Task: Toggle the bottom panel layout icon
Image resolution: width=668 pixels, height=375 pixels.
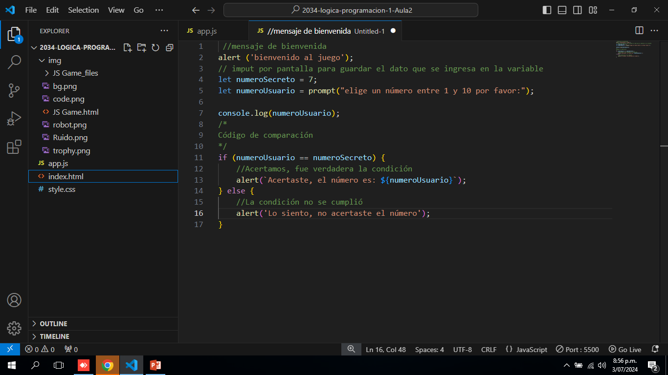Action: [562, 10]
